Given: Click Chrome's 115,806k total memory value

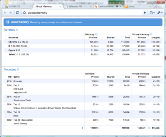Looking at the screenshot, I should (125, 42).
